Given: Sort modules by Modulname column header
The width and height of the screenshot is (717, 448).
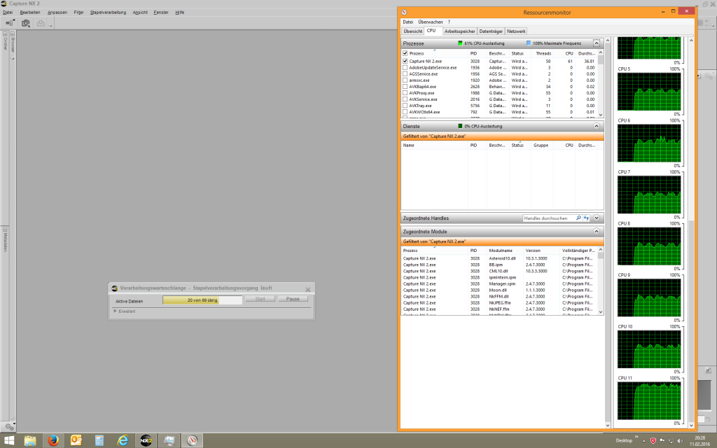Looking at the screenshot, I should click(x=500, y=251).
